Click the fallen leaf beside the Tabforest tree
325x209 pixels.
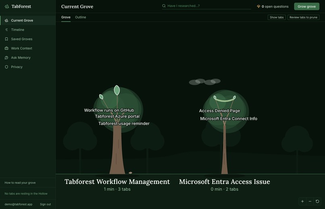(x=130, y=173)
